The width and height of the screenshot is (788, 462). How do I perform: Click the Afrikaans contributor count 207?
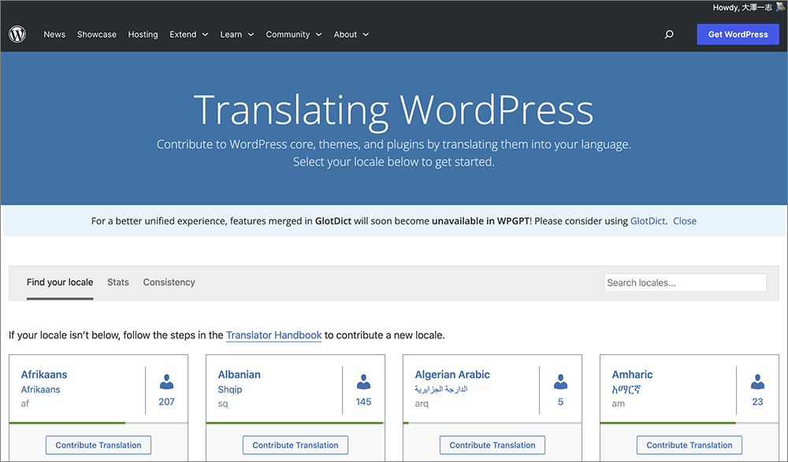coord(166,401)
